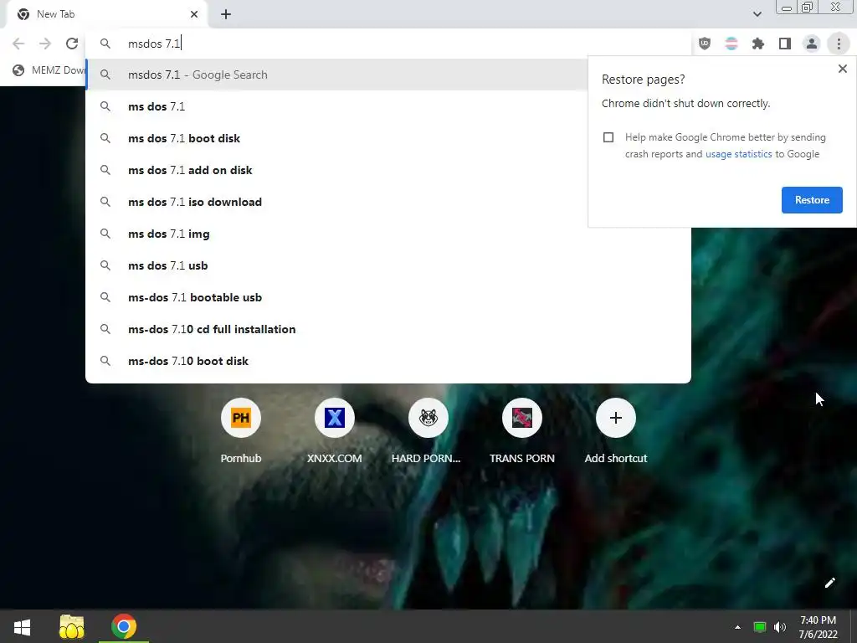Close the Restore pages popup
This screenshot has width=857, height=643.
pyautogui.click(x=842, y=69)
